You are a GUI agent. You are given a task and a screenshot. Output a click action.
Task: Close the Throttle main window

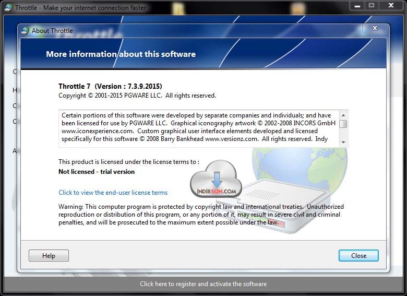coord(391,5)
